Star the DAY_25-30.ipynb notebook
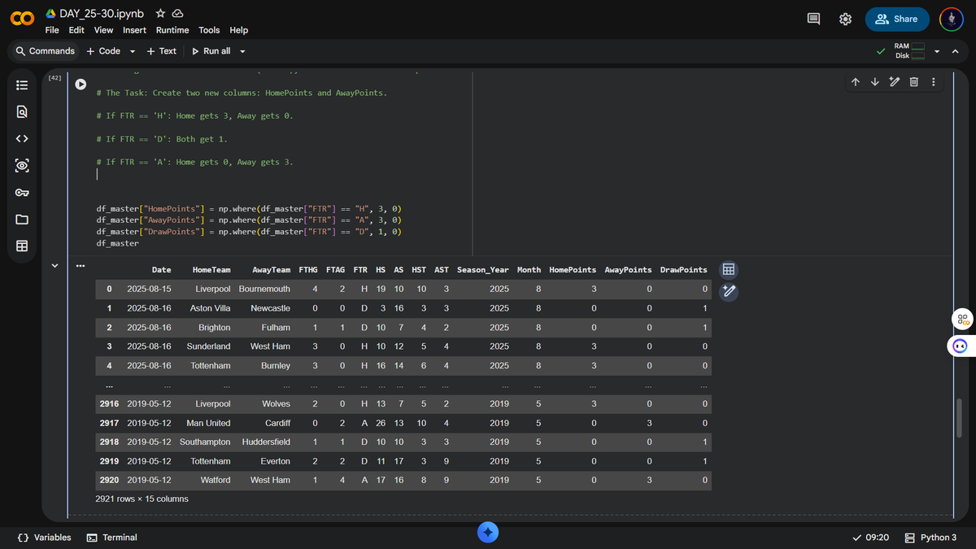The height and width of the screenshot is (549, 976). (160, 14)
